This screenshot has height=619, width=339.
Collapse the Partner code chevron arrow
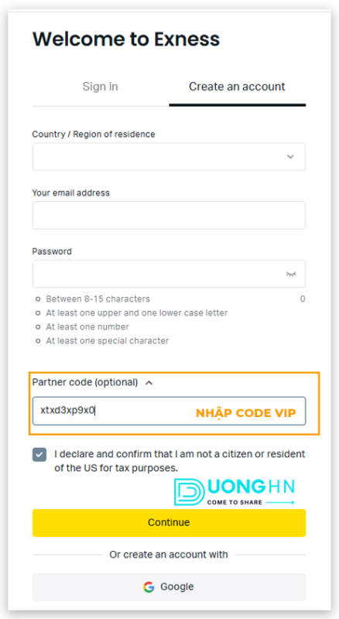[x=149, y=382]
